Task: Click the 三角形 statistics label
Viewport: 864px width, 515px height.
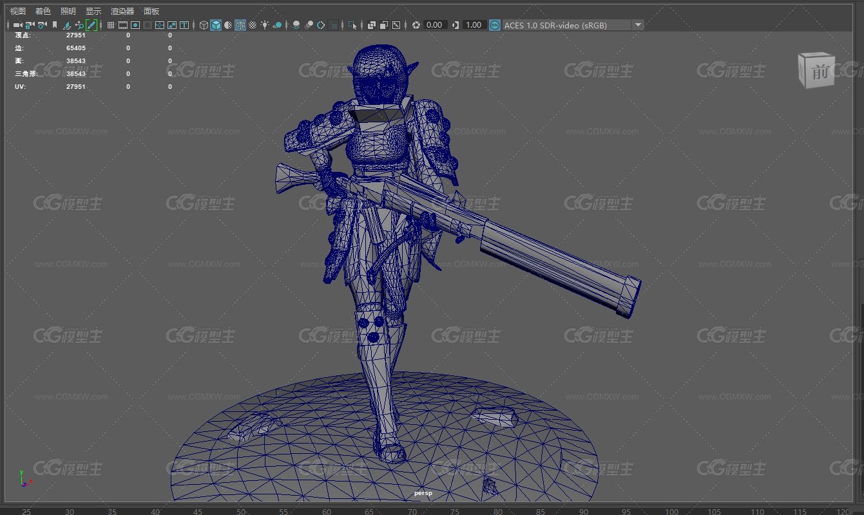Action: click(26, 73)
